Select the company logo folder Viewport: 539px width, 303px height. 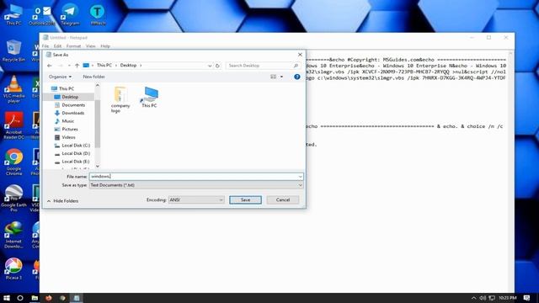click(x=120, y=99)
